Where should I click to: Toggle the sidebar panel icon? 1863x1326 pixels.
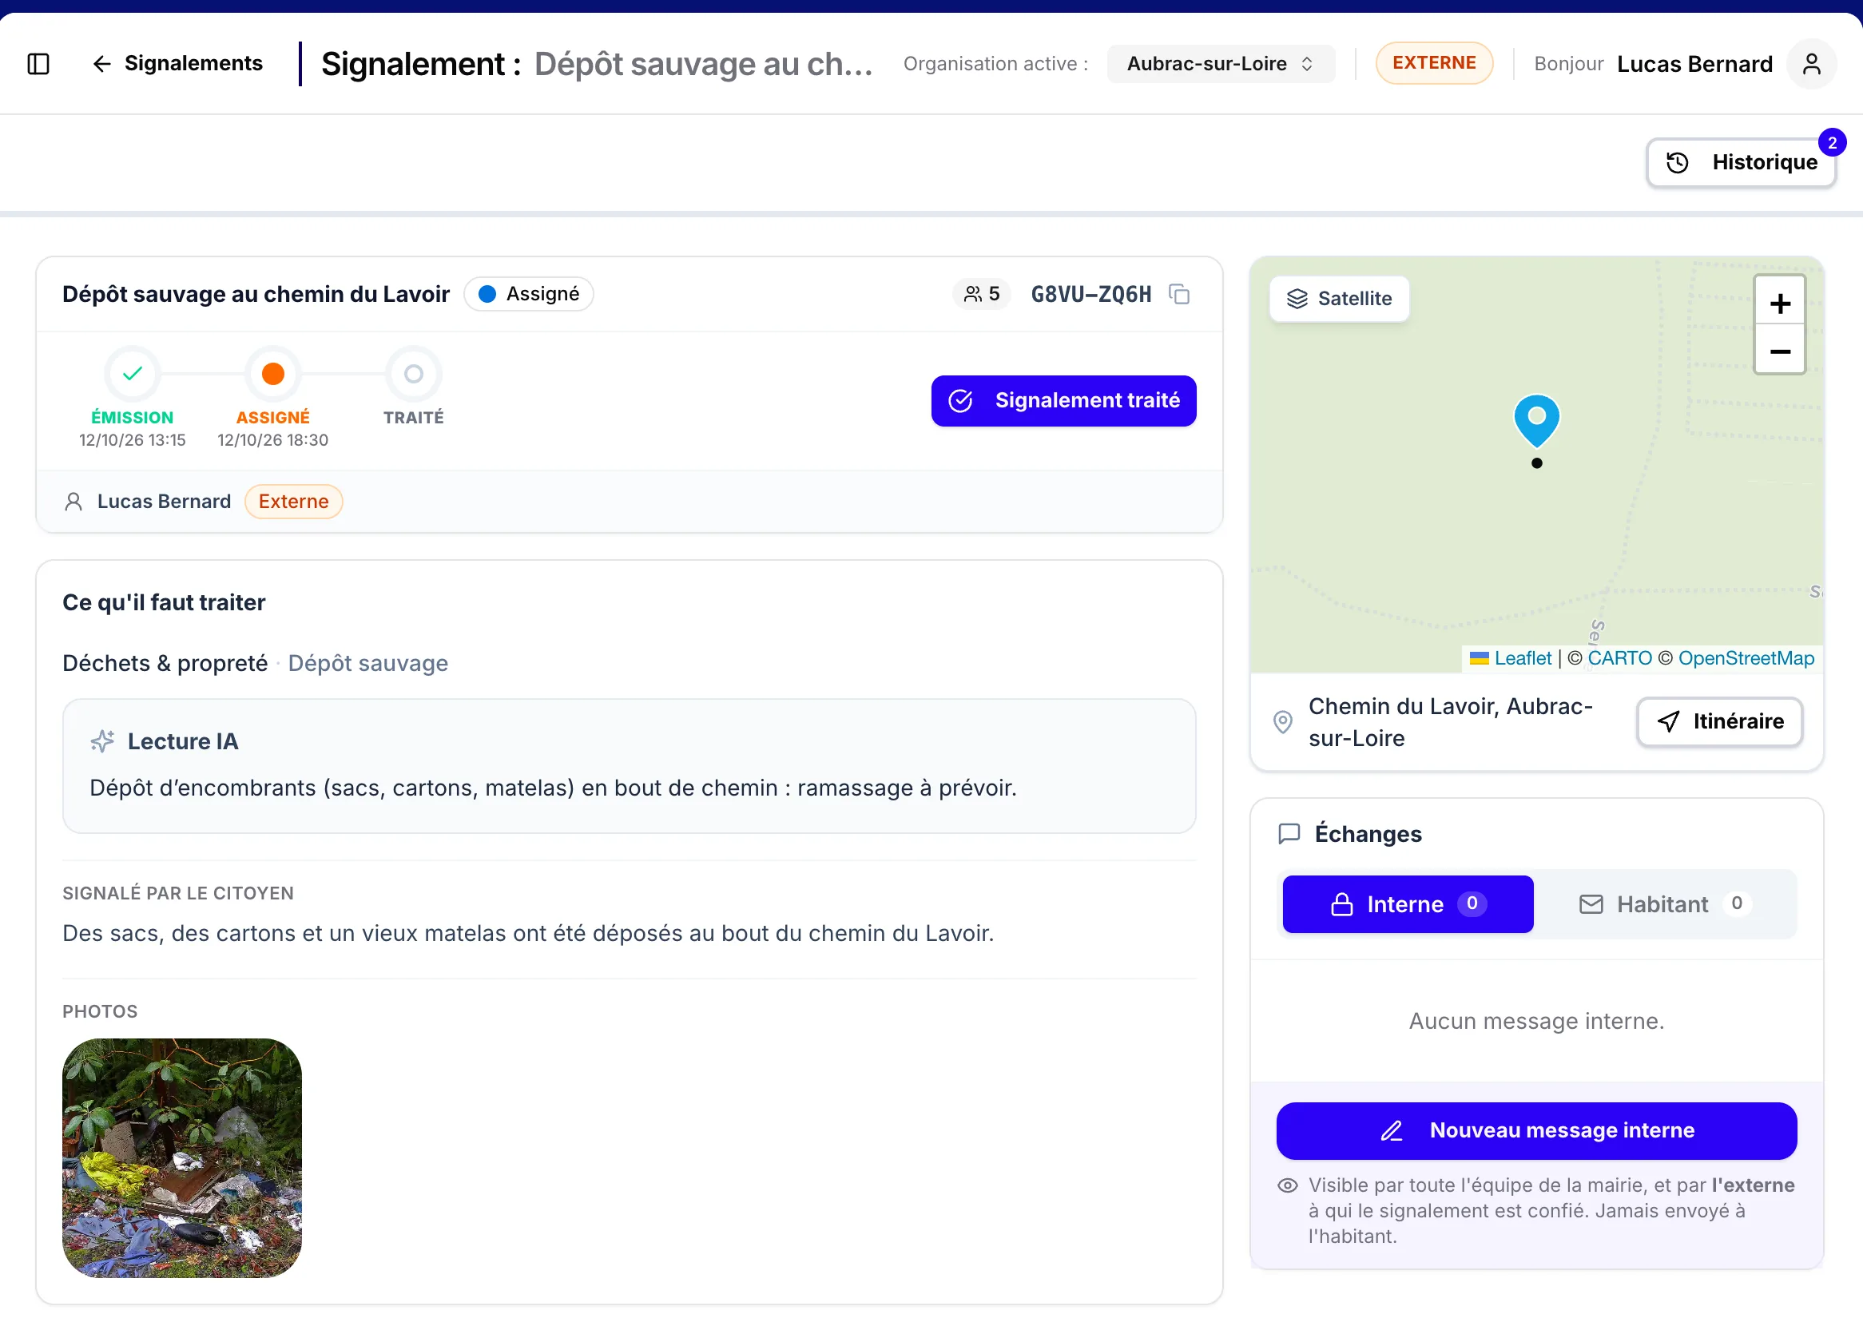click(38, 64)
